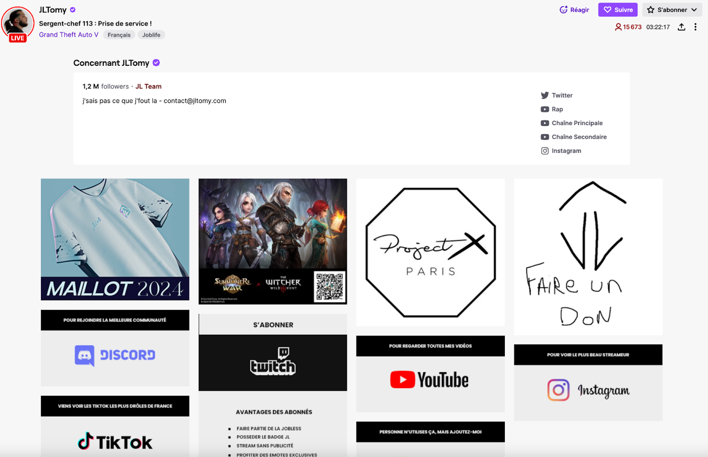Image resolution: width=708 pixels, height=457 pixels.
Task: Click the YouTube play logo icon
Action: pos(403,380)
